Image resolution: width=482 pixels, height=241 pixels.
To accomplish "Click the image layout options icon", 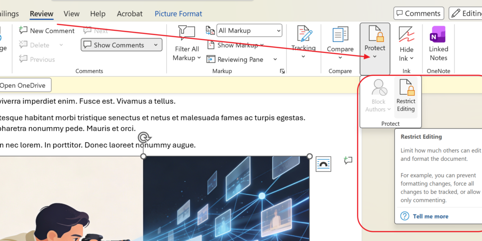I will pos(323,164).
